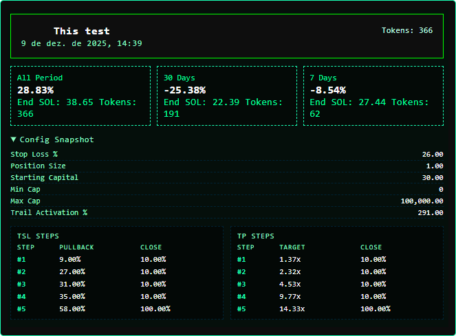Click the date '9 de dez. de 2025, 14:39'

[x=81, y=43]
